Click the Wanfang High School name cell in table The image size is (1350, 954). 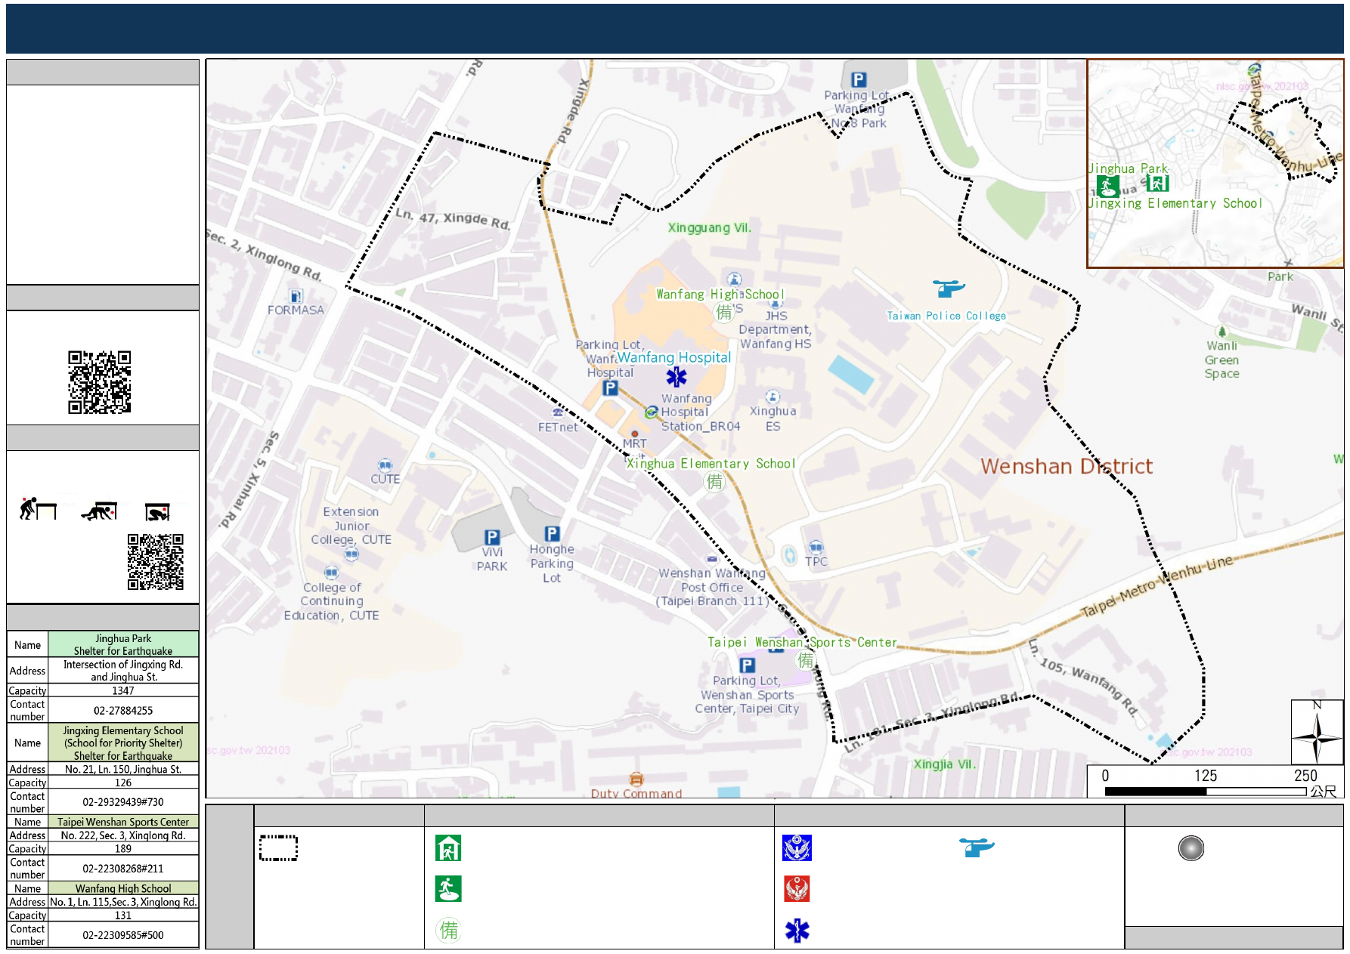coord(123,888)
